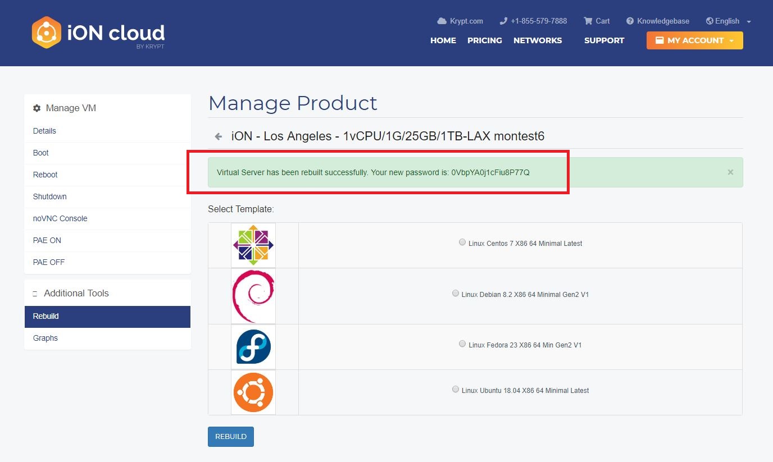Open the Pricing menu item
The height and width of the screenshot is (462, 773).
pos(485,40)
